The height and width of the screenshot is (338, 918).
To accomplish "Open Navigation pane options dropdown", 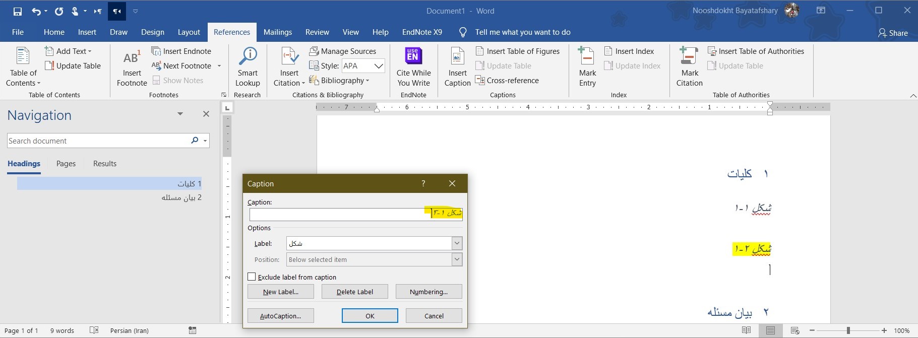I will [x=180, y=114].
